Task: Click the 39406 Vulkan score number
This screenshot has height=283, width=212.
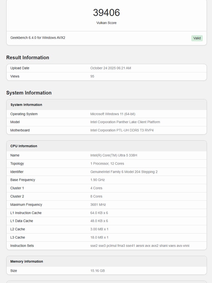Action: (x=106, y=13)
